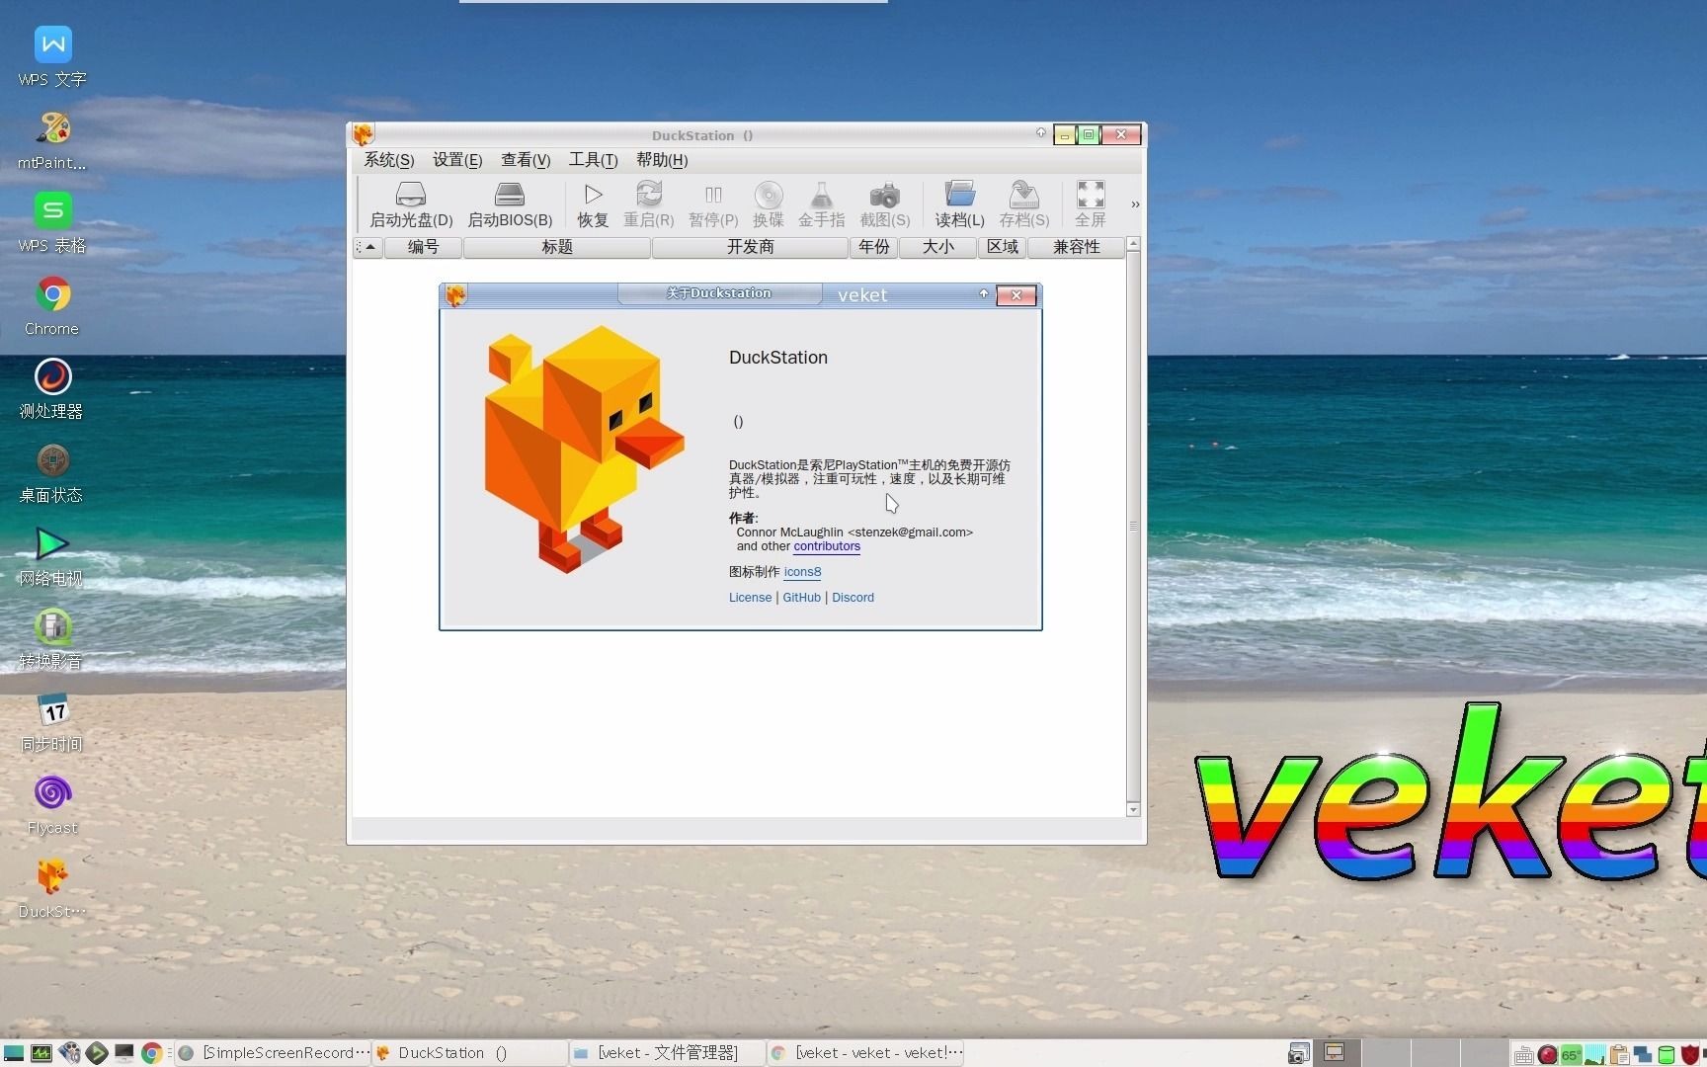Click the DuckStation window title bar icon
This screenshot has width=1707, height=1067.
pos(363,134)
